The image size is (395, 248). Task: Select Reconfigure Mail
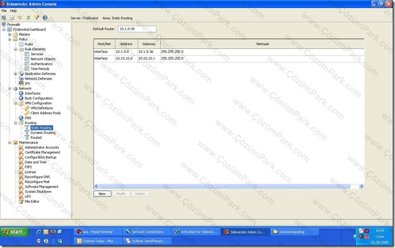coord(37,182)
